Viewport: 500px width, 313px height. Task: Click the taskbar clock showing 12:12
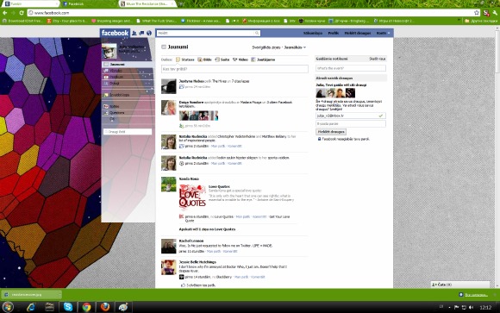coord(485,307)
